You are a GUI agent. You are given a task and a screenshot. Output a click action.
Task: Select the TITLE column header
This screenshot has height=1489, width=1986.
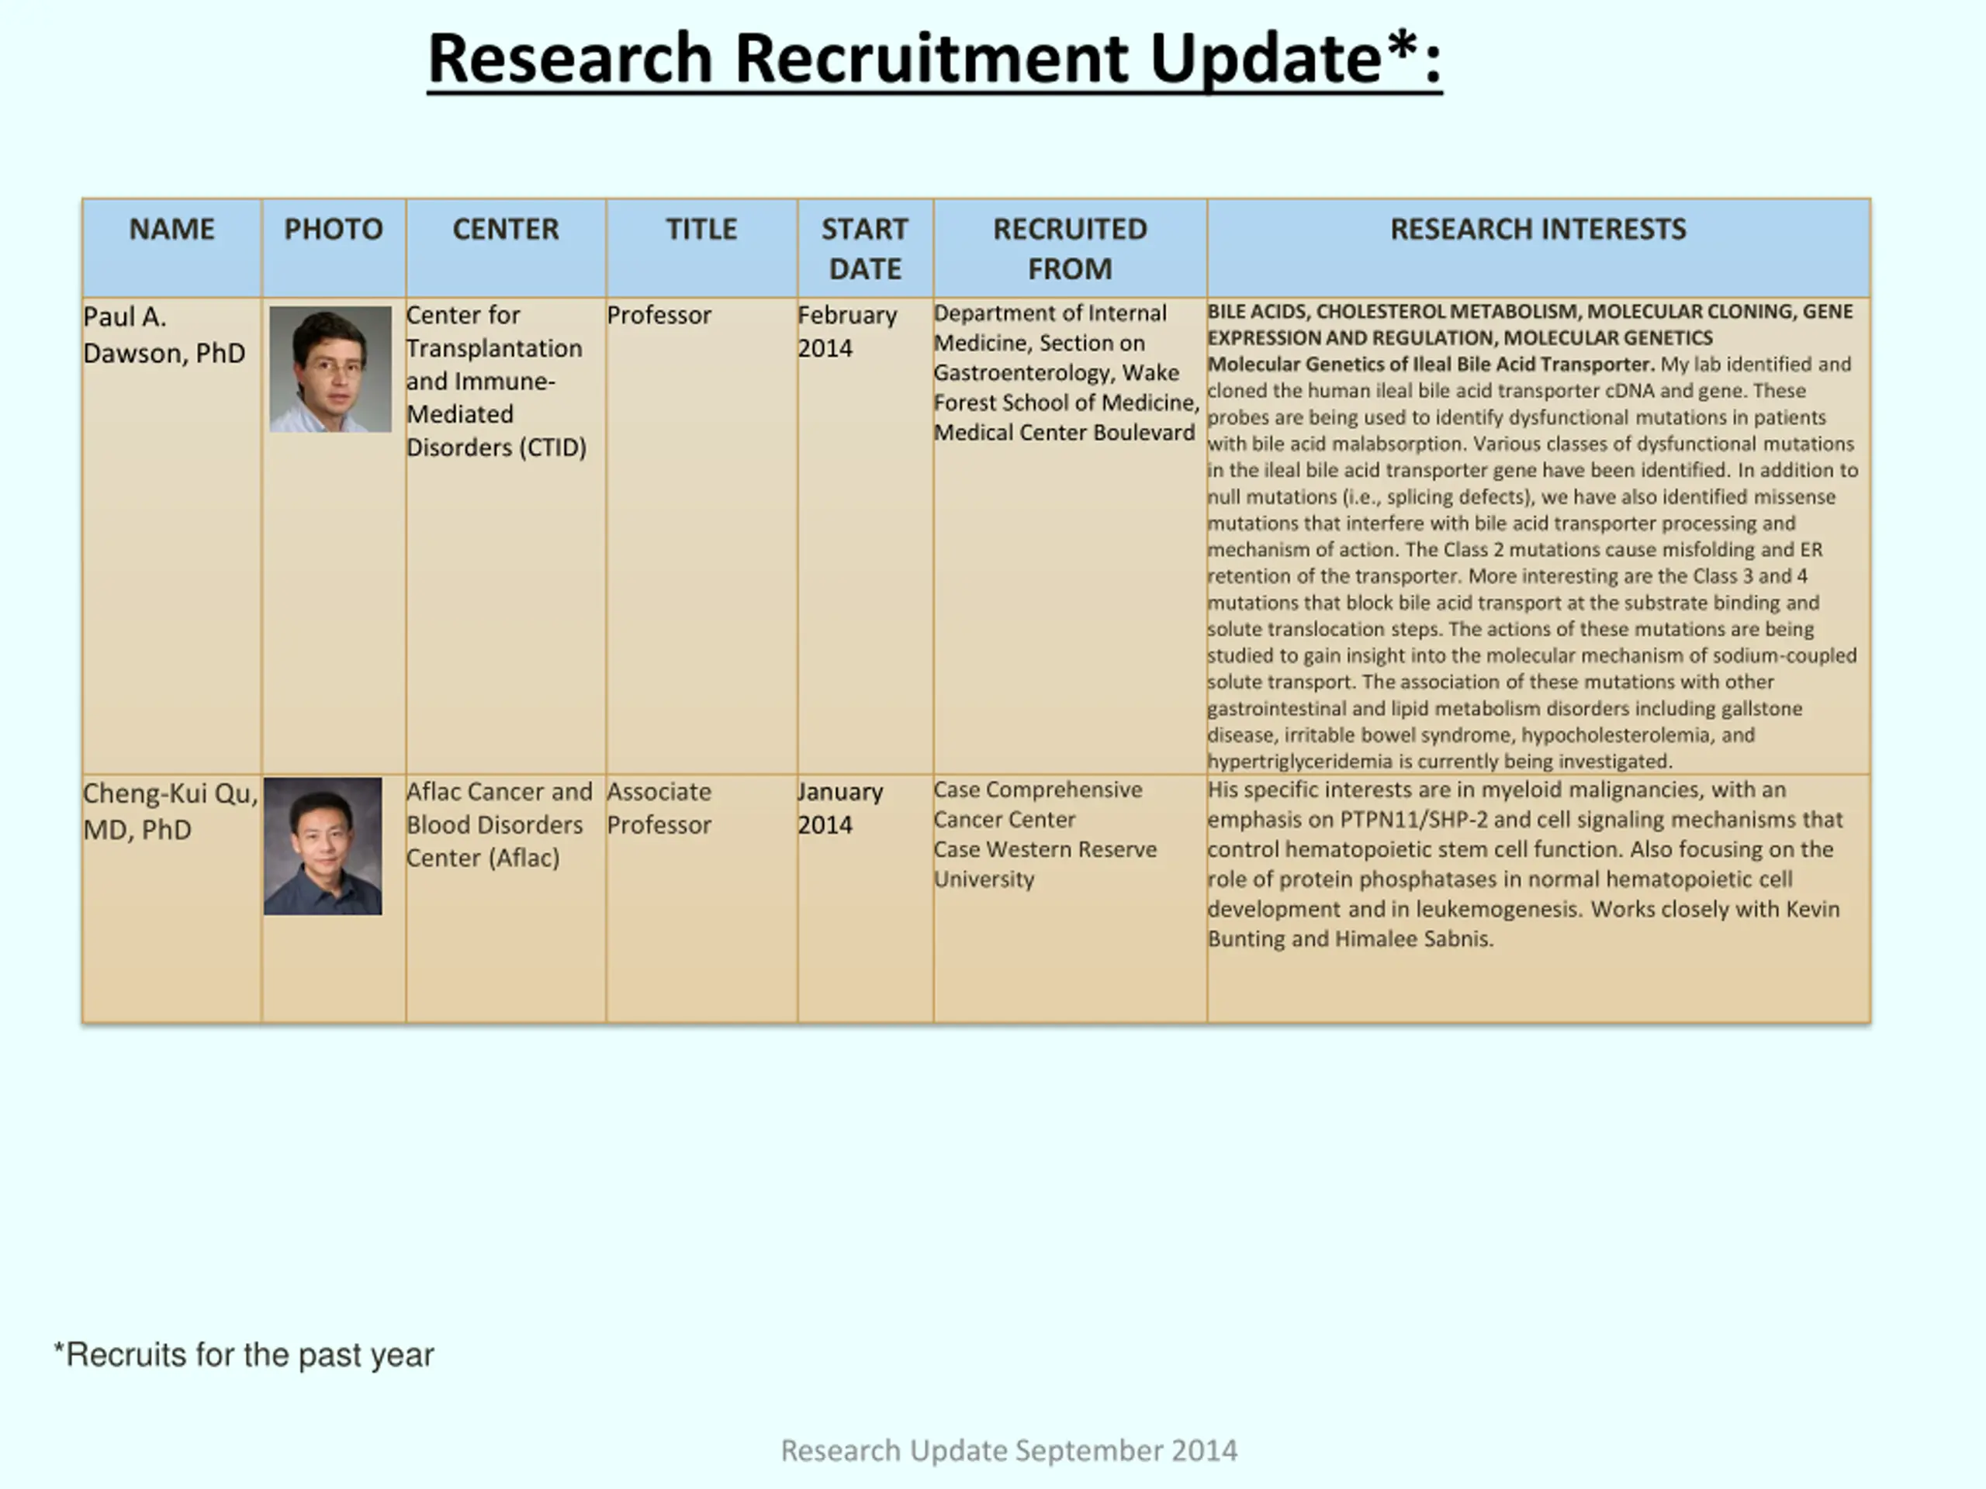click(701, 230)
